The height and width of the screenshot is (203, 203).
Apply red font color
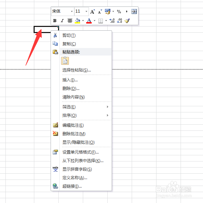coord(89,21)
